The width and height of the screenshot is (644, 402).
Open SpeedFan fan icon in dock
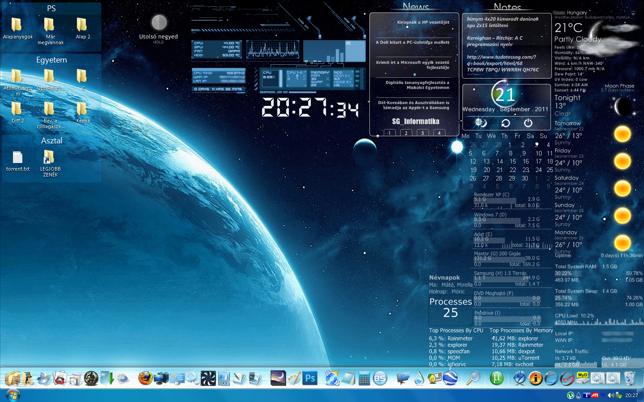pos(208,378)
